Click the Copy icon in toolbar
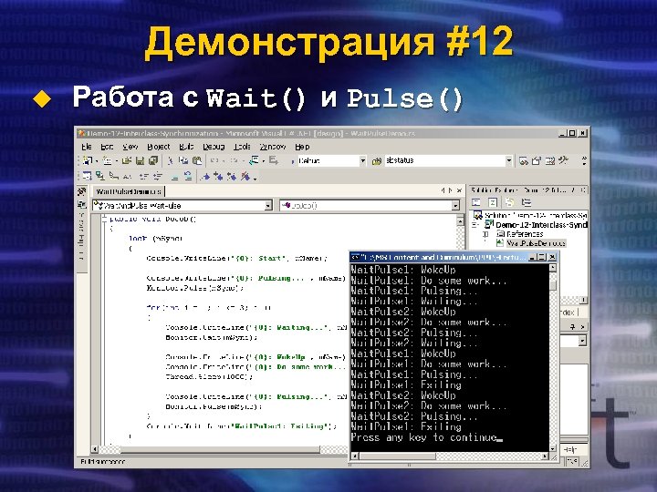The image size is (657, 492). (183, 160)
